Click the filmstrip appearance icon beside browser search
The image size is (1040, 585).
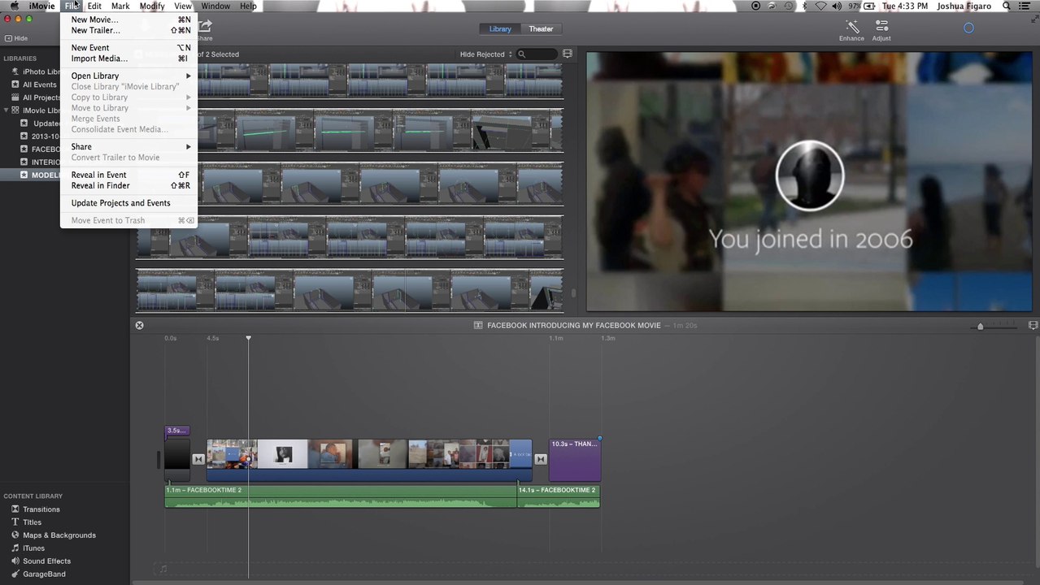(568, 54)
